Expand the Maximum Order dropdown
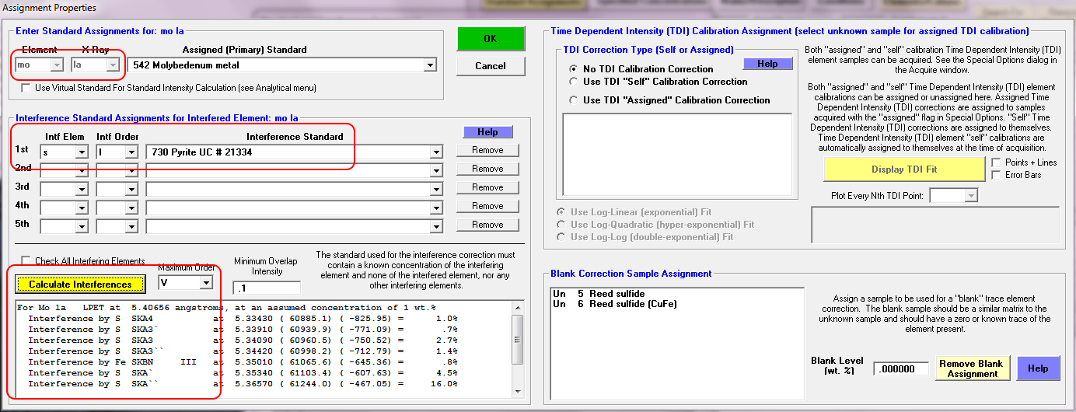The image size is (1076, 412). tap(205, 283)
